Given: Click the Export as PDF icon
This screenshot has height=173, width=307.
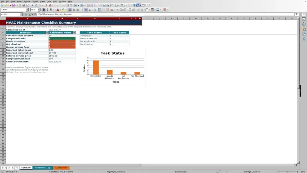Looking at the screenshot, I should click(x=20, y=5).
